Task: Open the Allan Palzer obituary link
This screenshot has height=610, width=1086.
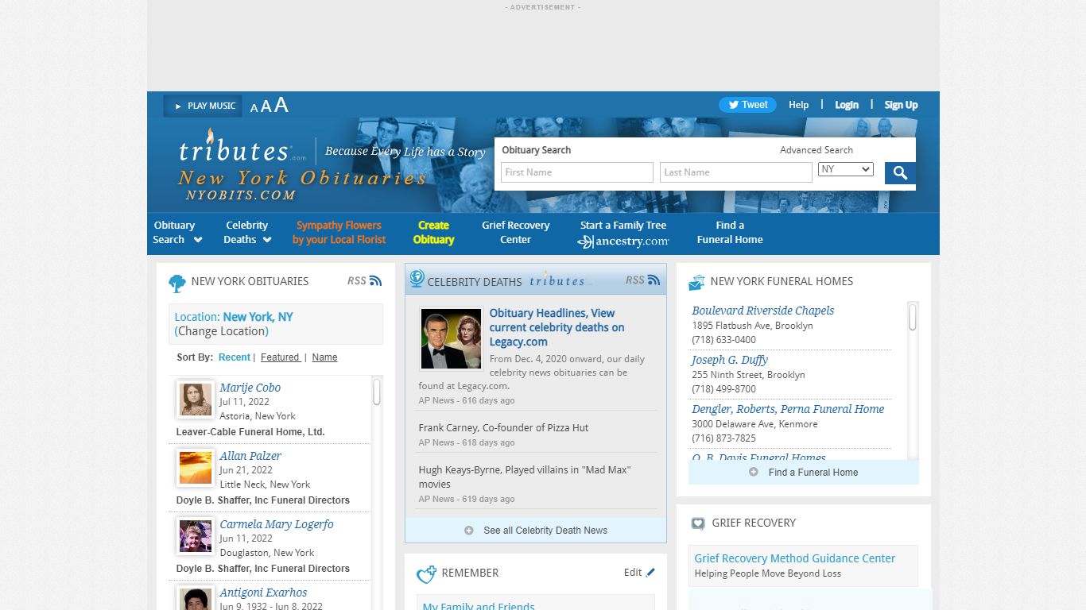Action: (250, 456)
